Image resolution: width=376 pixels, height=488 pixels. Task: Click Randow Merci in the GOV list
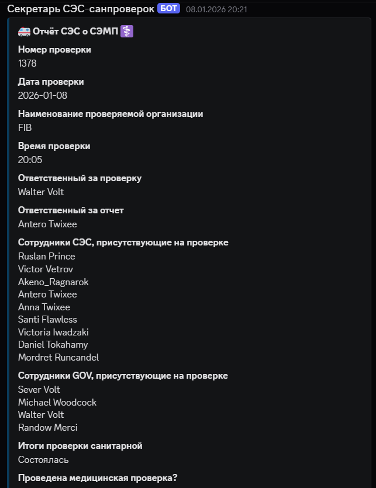coord(47,427)
